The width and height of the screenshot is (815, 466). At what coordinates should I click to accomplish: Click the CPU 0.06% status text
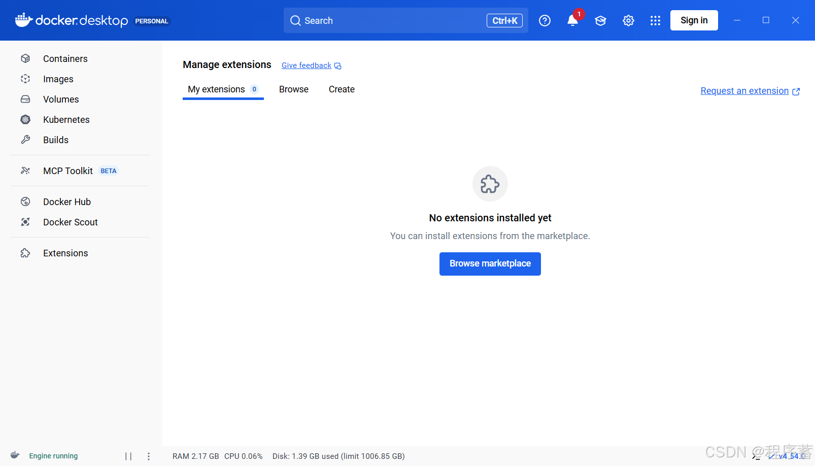click(244, 456)
